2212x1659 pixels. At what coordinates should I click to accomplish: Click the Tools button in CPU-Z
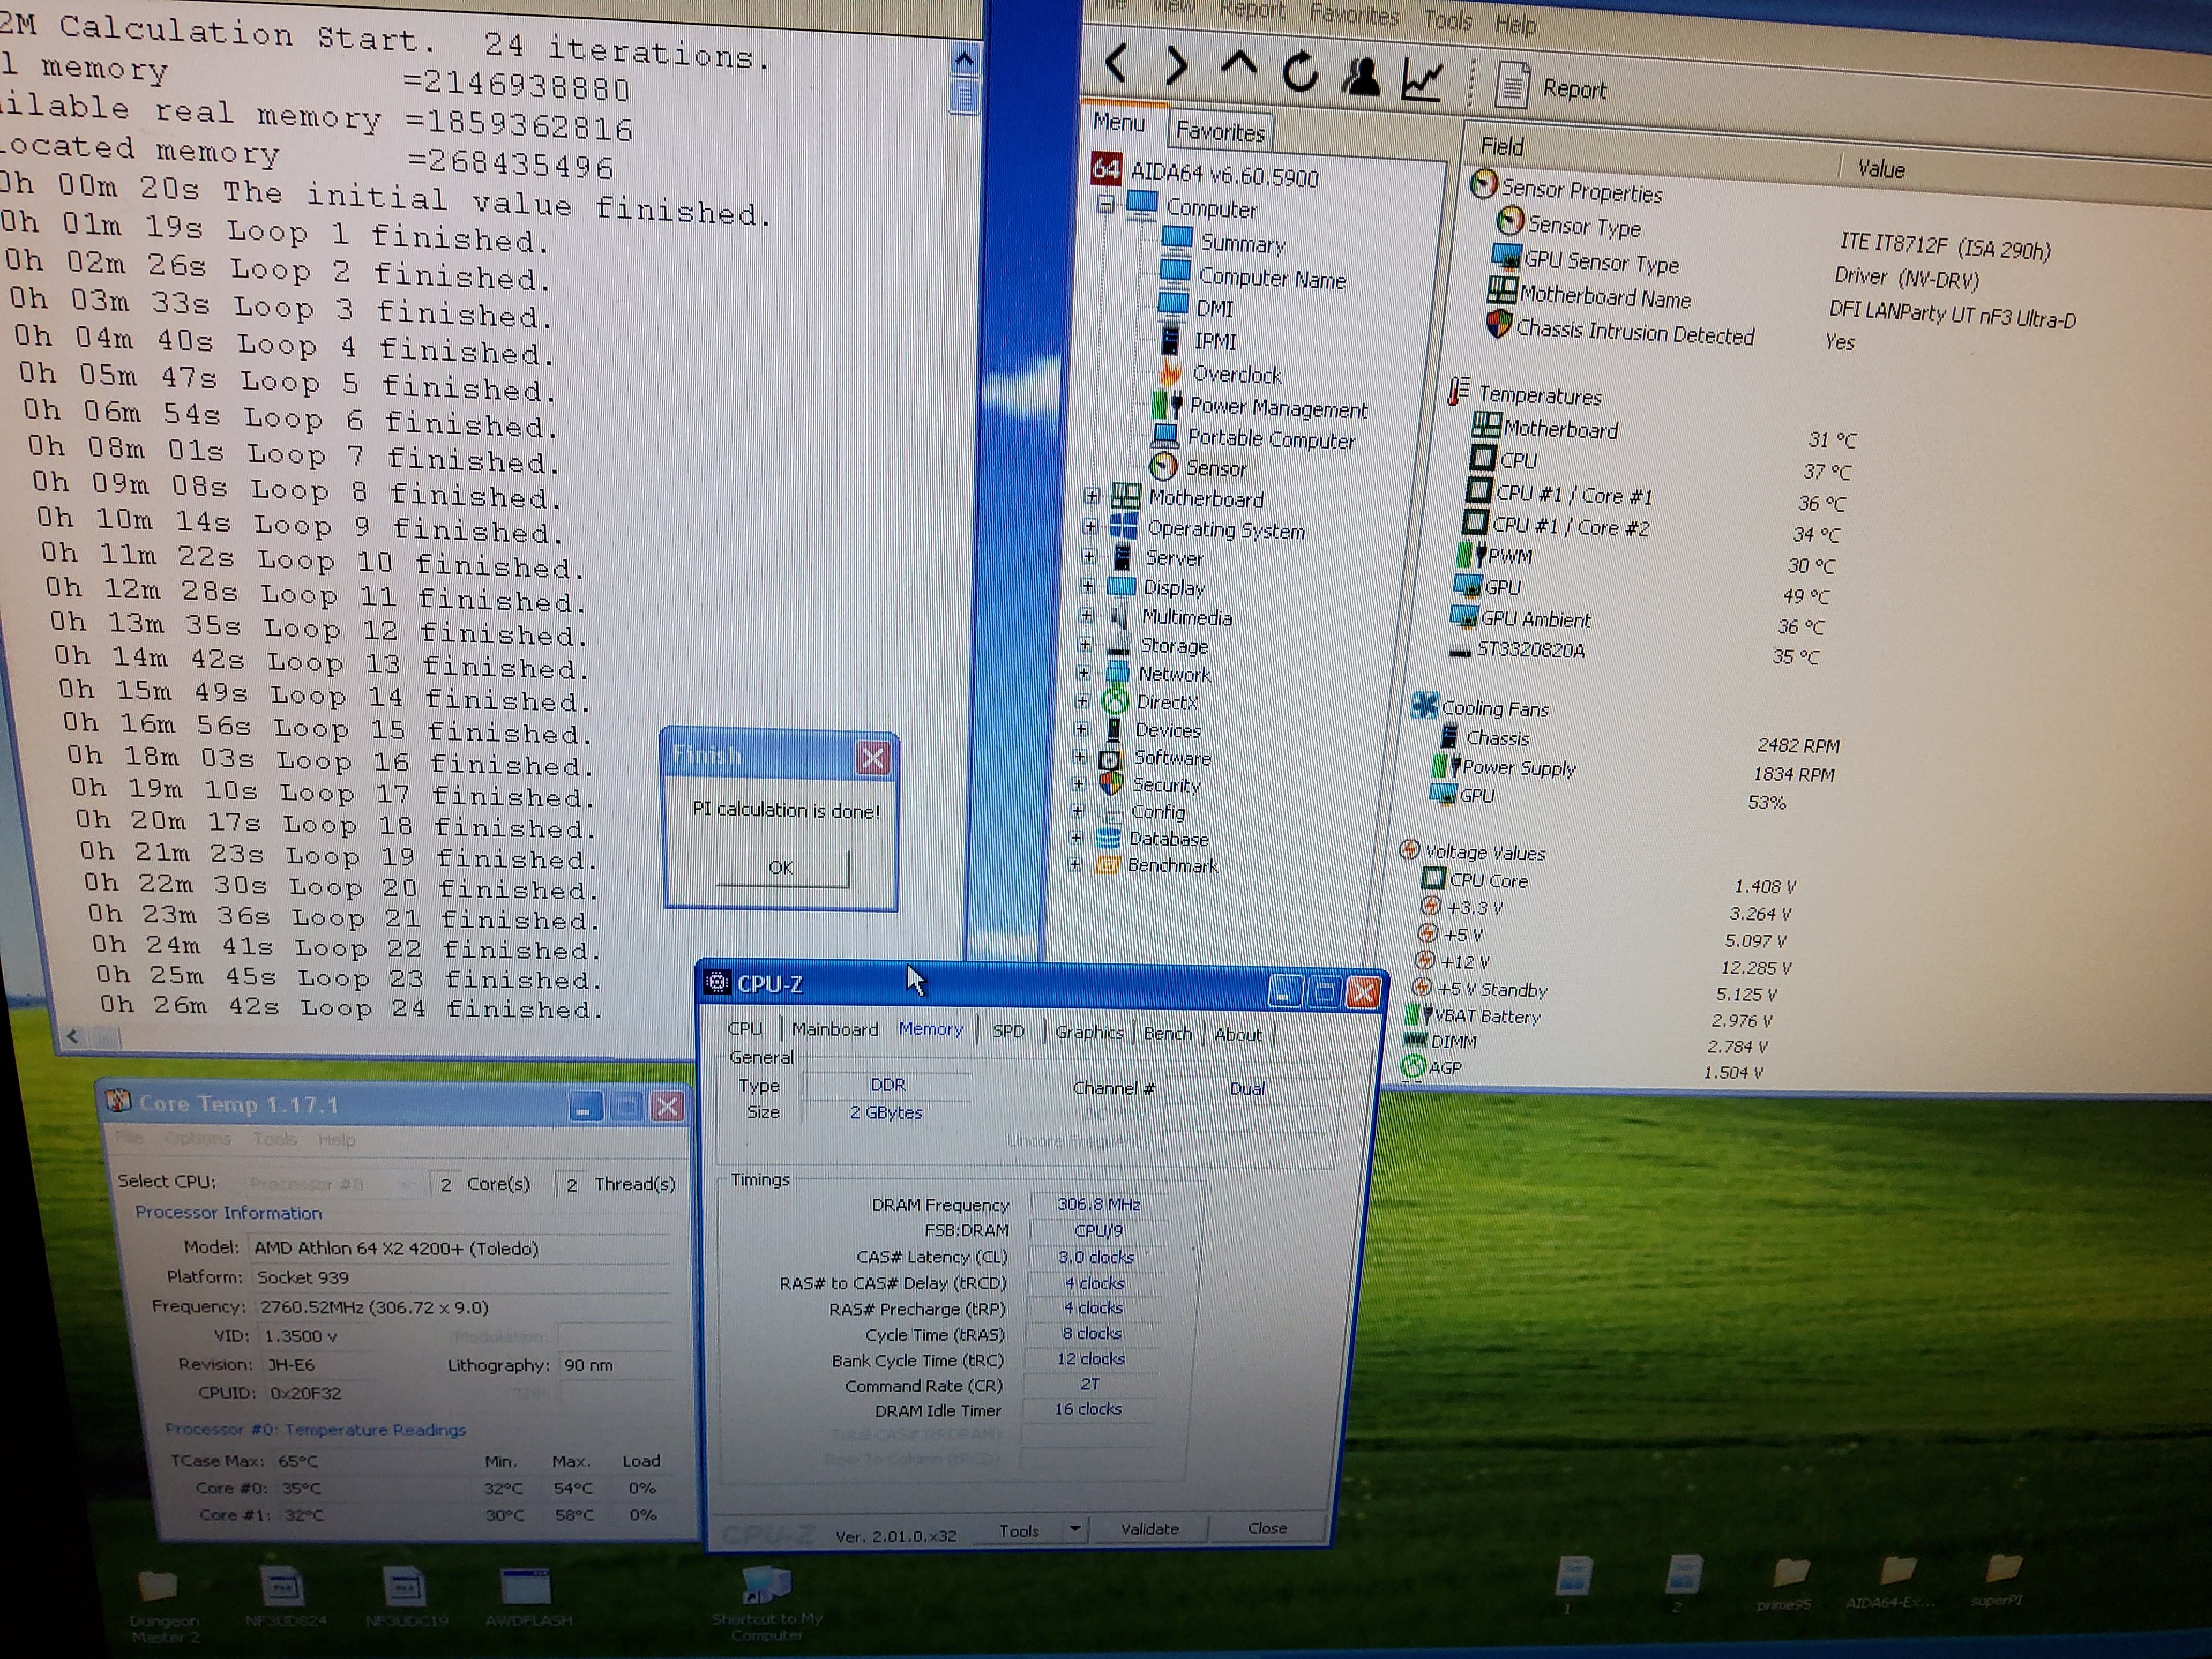(1019, 1530)
